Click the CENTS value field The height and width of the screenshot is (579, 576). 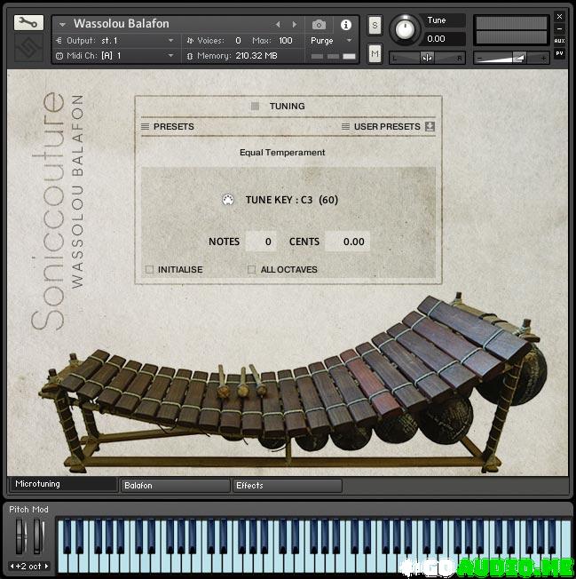347,242
